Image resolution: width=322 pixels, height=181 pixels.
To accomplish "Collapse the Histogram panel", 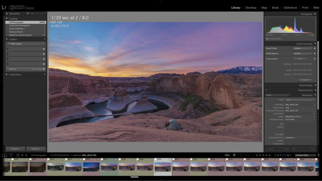I will 315,14.
